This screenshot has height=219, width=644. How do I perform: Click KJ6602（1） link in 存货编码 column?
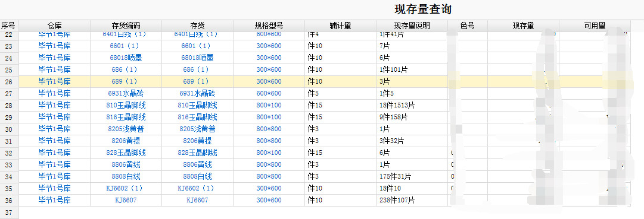click(x=126, y=188)
